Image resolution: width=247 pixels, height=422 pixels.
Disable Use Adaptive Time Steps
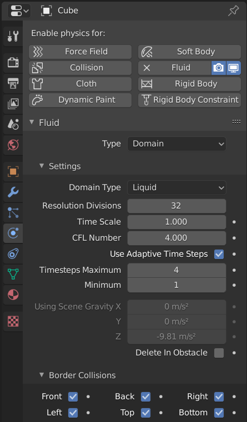219,254
